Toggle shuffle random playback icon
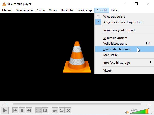Viewport: 154px width, 115px height. coord(68,110)
